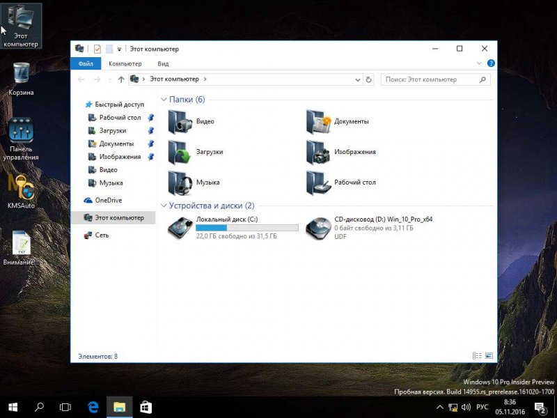Switch to large icons view in status bar
The width and height of the screenshot is (557, 418).
(489, 356)
